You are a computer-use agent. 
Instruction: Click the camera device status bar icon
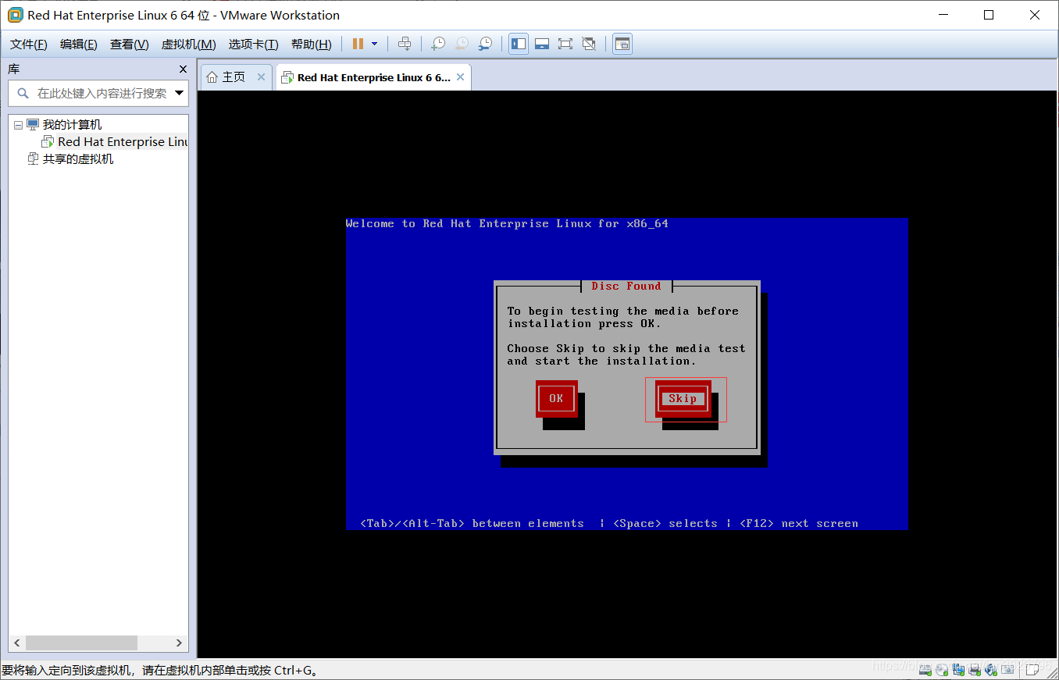tap(1007, 670)
